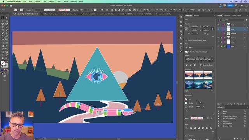This screenshot has height=140, width=249.
Task: Click horizontal align left icon in Align section
Action: (x=191, y=128)
